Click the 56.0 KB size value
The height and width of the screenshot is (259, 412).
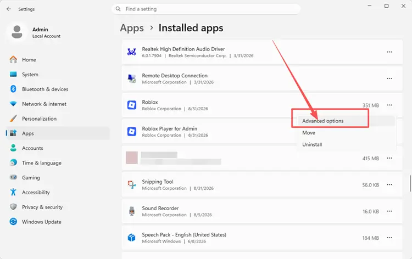370,185
